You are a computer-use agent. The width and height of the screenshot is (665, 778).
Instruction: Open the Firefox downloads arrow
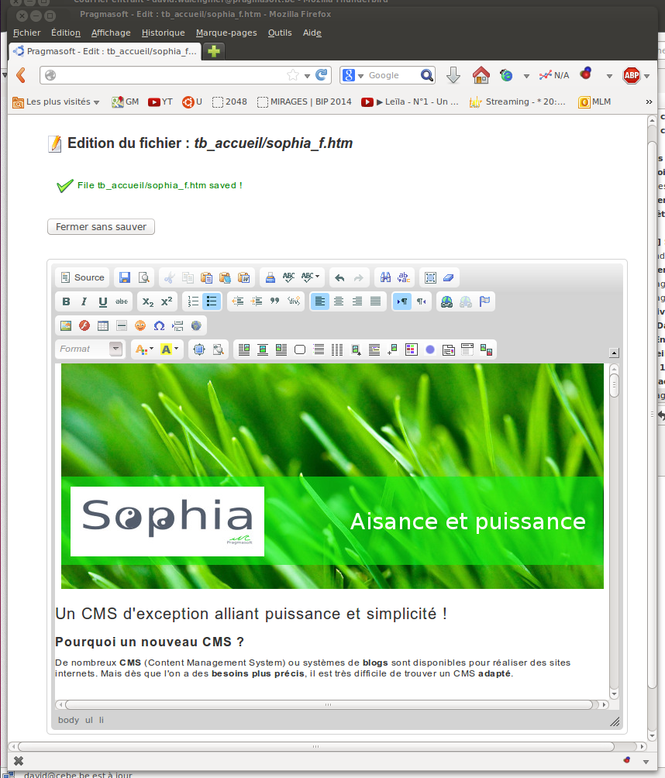coord(453,75)
